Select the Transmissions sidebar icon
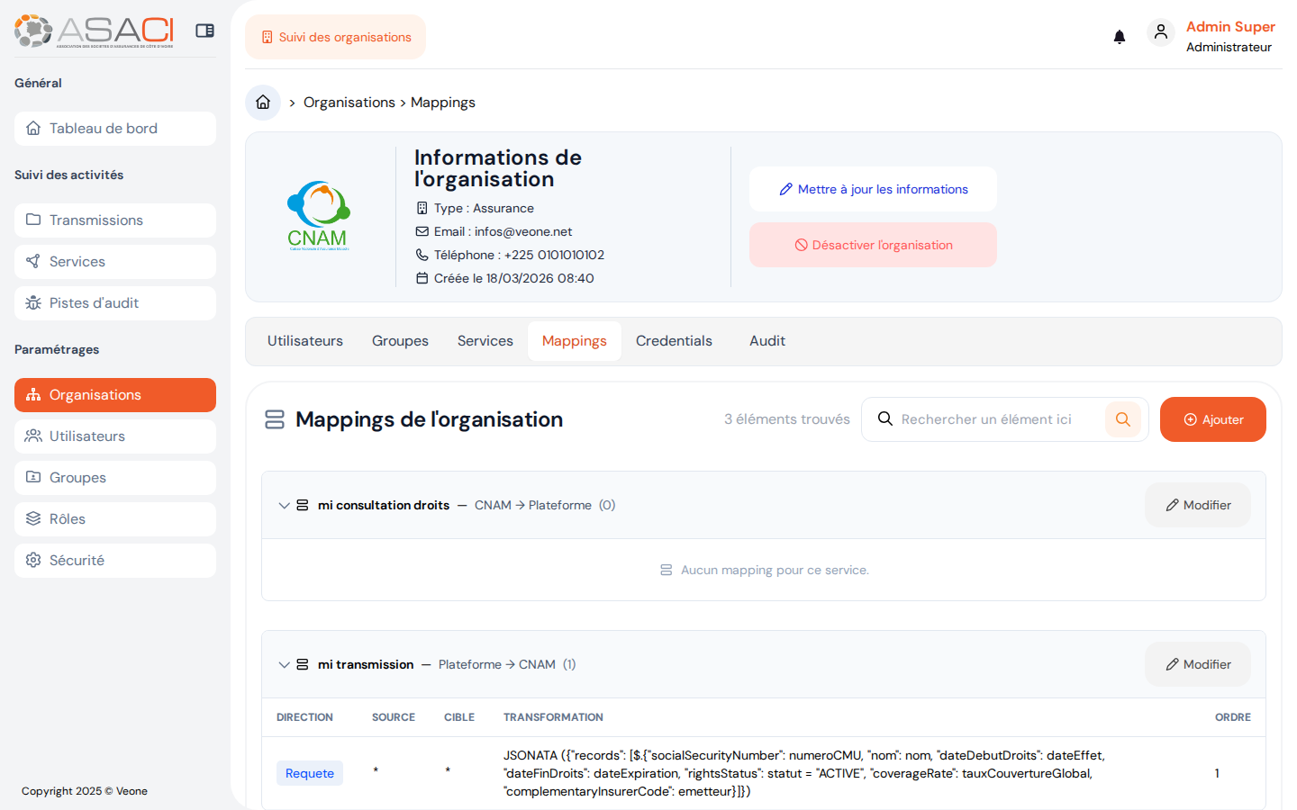The image size is (1297, 810). [32, 220]
